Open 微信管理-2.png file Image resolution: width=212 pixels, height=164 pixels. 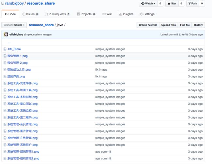[17, 63]
